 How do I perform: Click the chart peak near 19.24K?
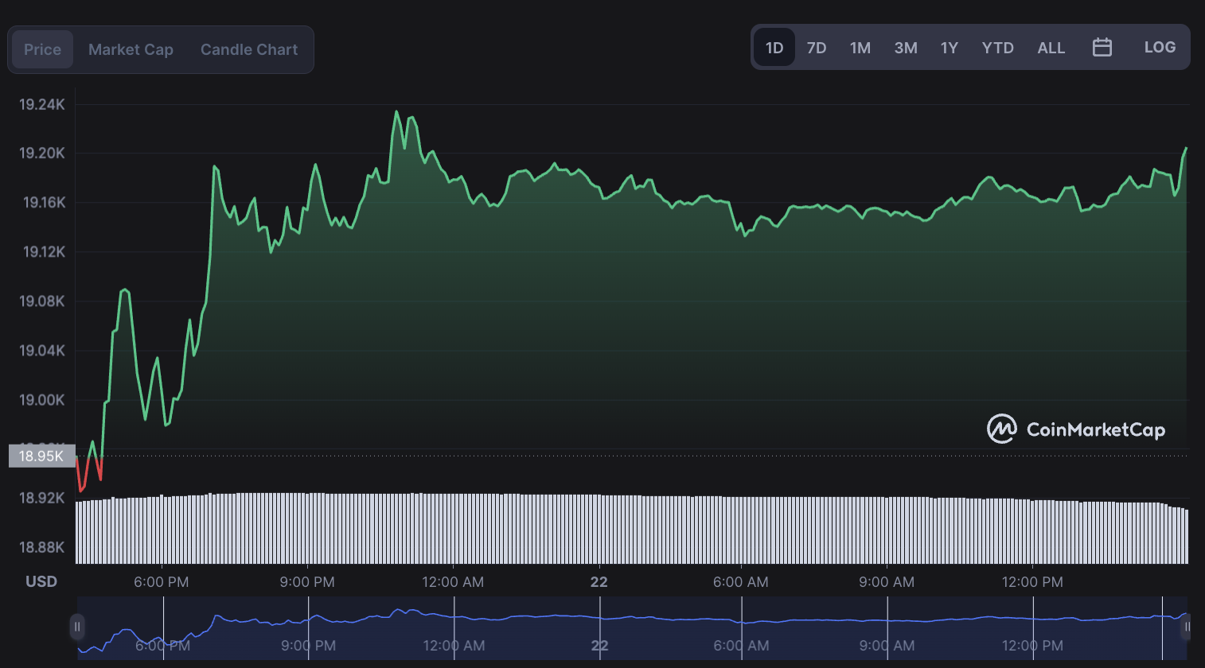[396, 112]
